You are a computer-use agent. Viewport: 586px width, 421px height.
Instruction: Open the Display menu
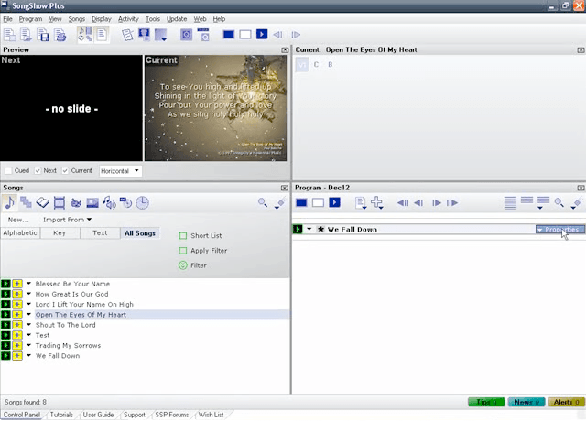click(102, 19)
